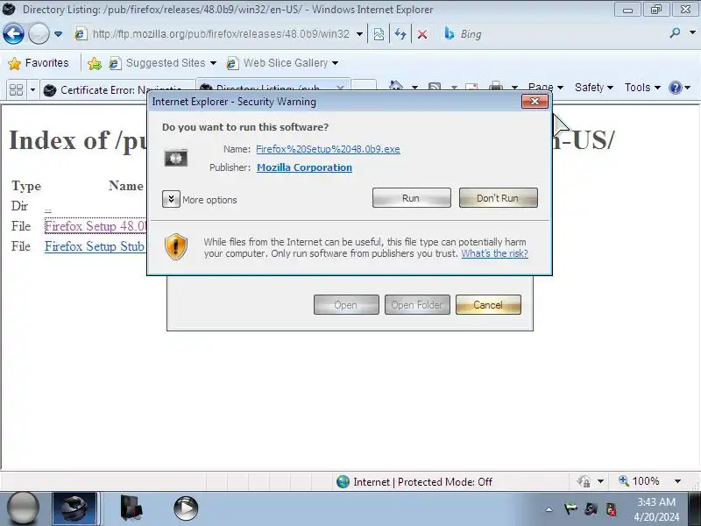This screenshot has width=701, height=526.
Task: Click the setup file icon in dialog
Action: 176,158
